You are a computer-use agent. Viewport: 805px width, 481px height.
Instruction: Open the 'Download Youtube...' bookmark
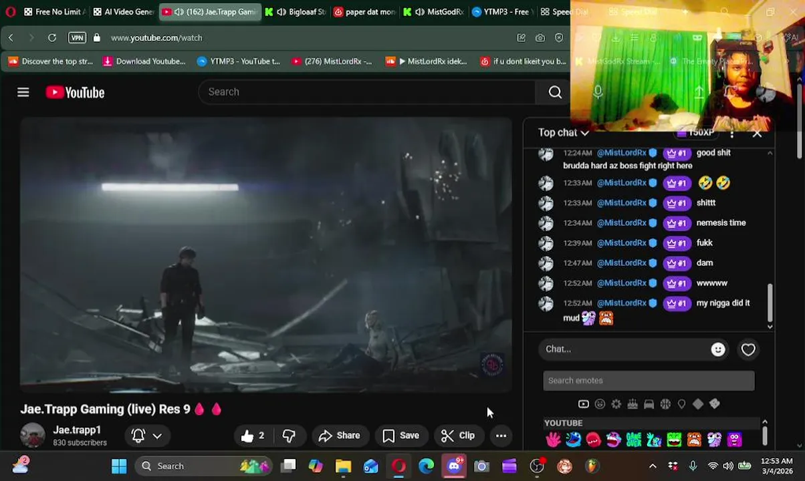(144, 61)
